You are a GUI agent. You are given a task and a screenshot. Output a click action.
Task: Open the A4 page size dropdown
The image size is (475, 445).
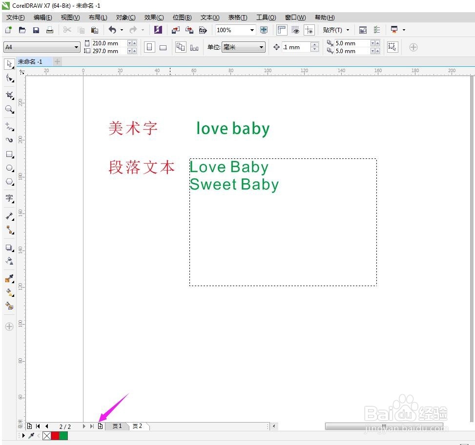[76, 47]
